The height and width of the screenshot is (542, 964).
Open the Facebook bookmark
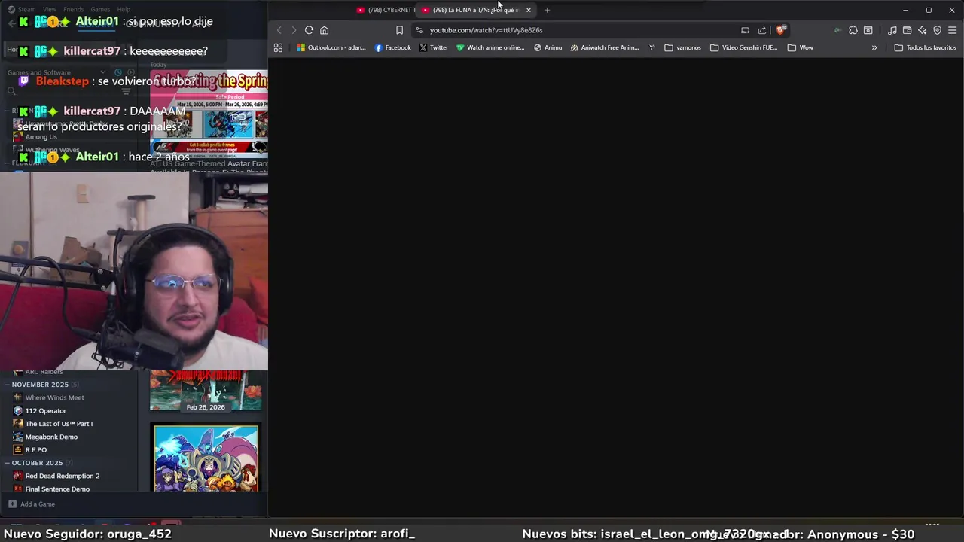pyautogui.click(x=392, y=47)
